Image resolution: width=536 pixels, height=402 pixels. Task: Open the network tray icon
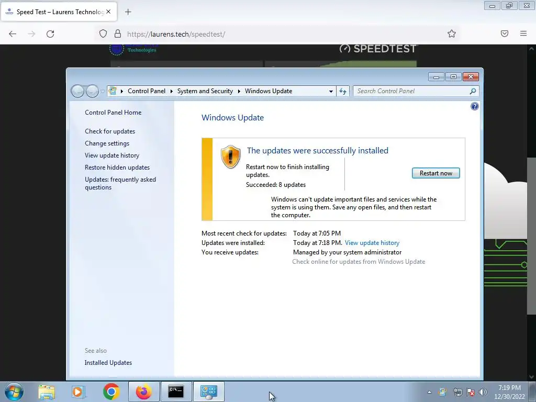click(x=457, y=392)
